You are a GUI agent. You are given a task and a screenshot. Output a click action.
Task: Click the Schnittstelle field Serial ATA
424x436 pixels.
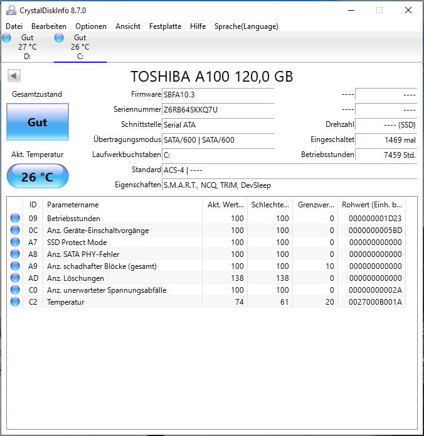218,125
